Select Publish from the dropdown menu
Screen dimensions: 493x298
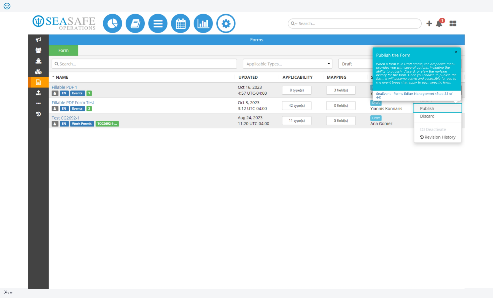438,108
